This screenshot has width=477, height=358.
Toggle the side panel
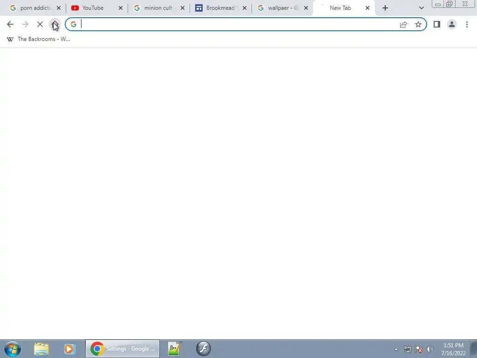(437, 24)
